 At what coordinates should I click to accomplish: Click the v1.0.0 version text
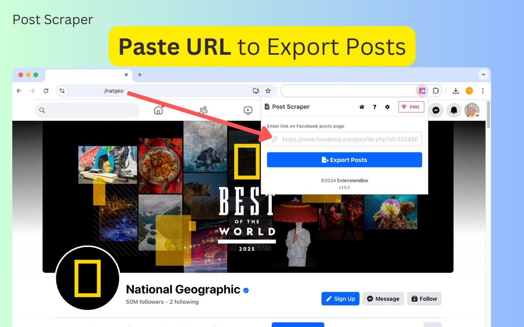[x=344, y=188]
